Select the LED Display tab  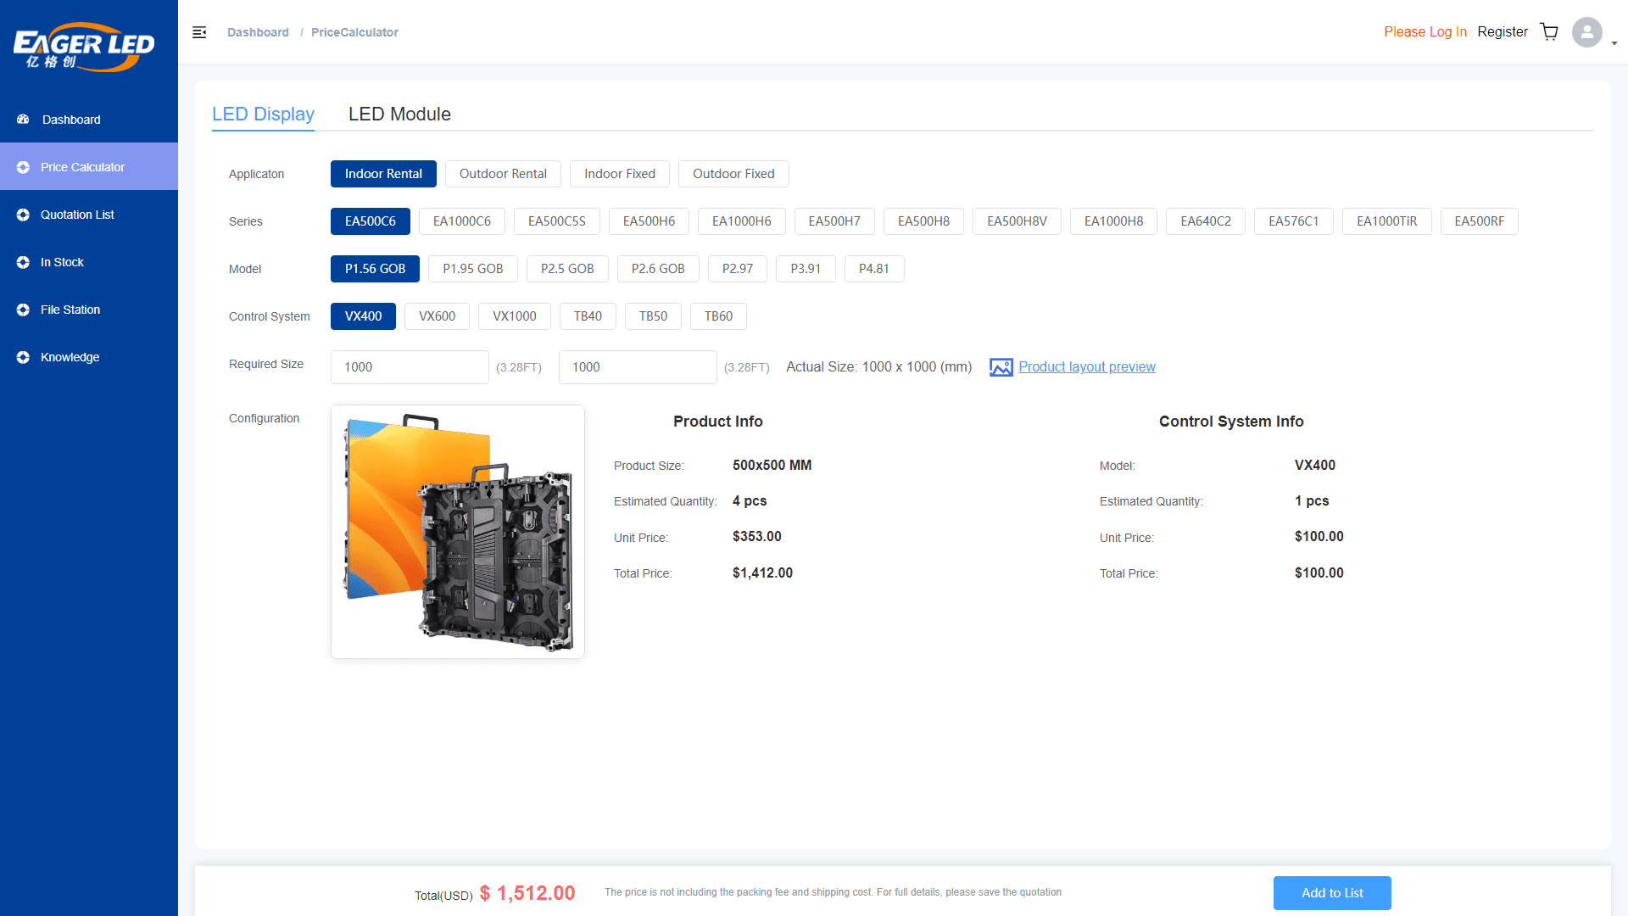[x=263, y=114]
